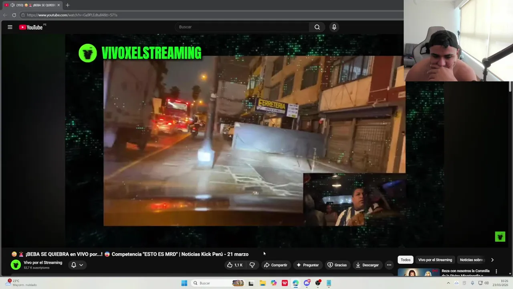Open the Reza con nosotros recommended video thumbnail
Viewport: 513px width, 289px height.
(418, 273)
